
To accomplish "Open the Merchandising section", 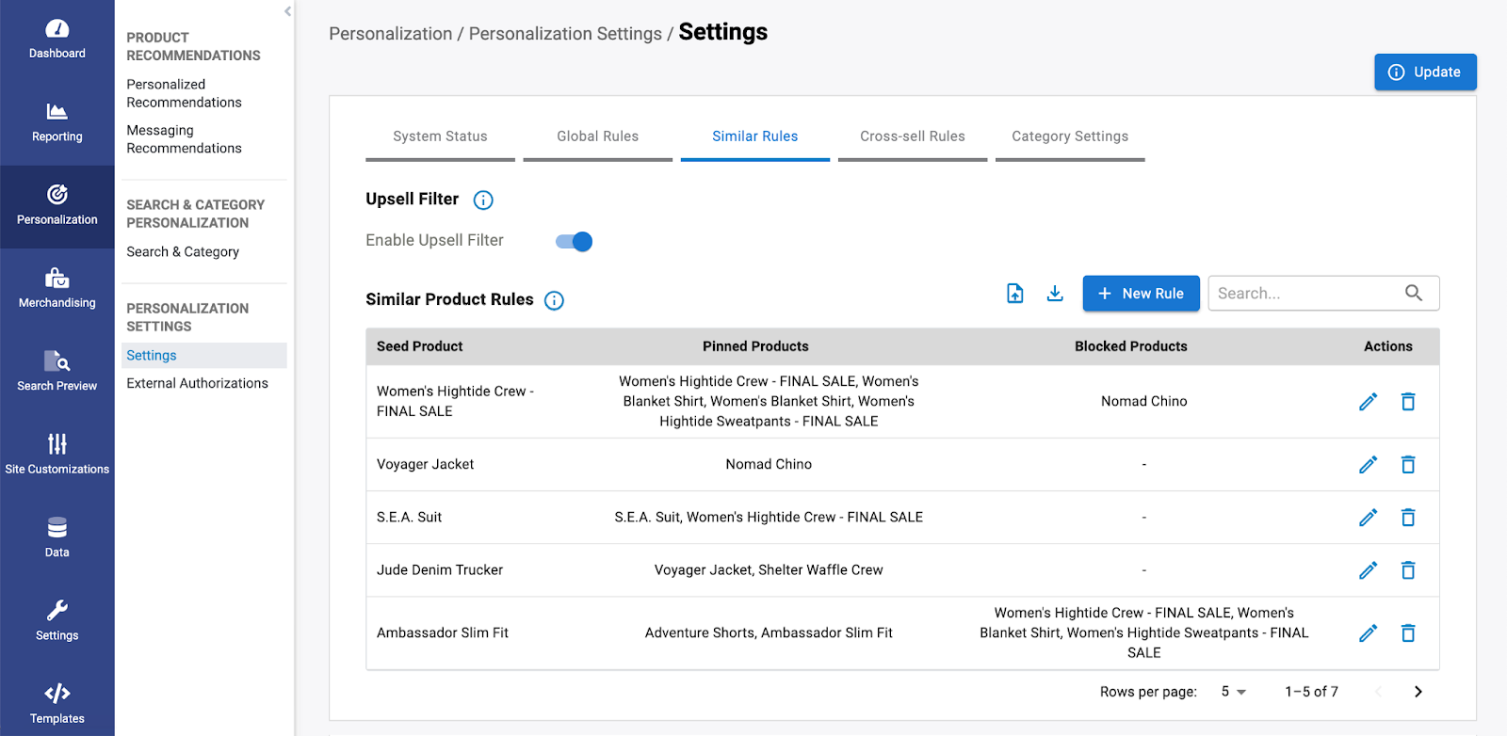I will [x=57, y=289].
